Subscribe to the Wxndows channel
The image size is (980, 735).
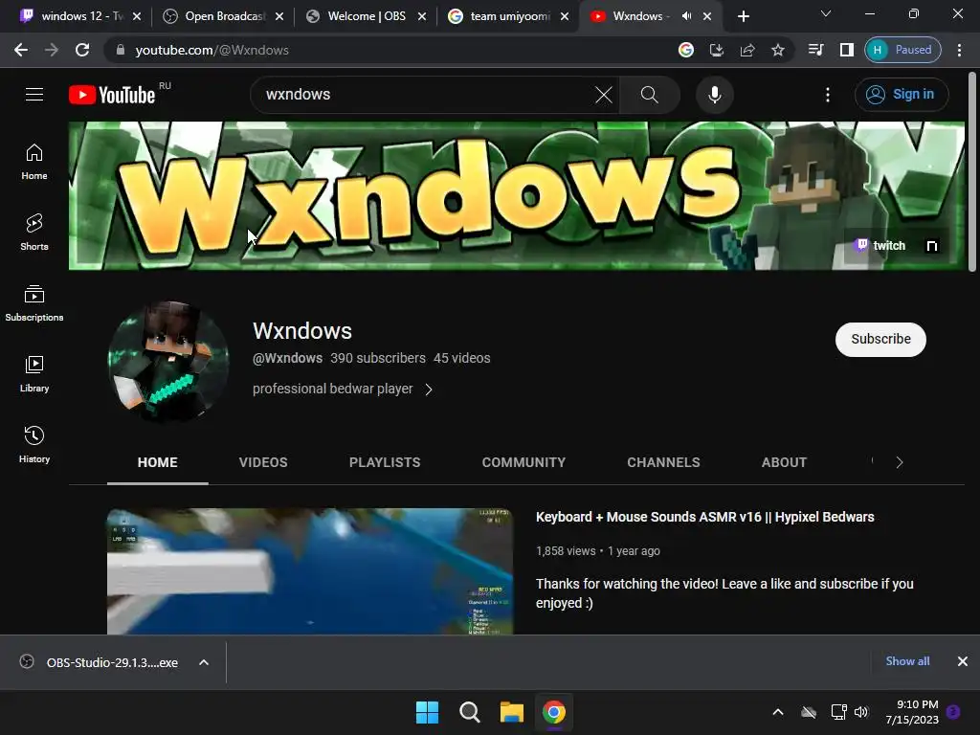880,340
